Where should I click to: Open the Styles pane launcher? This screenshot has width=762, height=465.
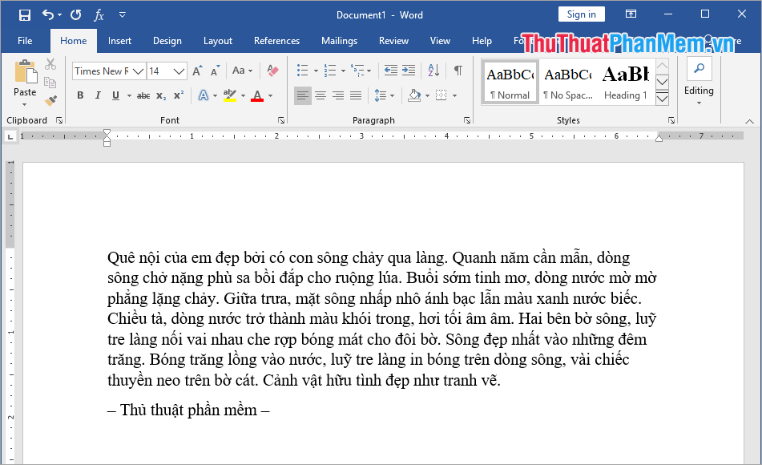coord(671,120)
